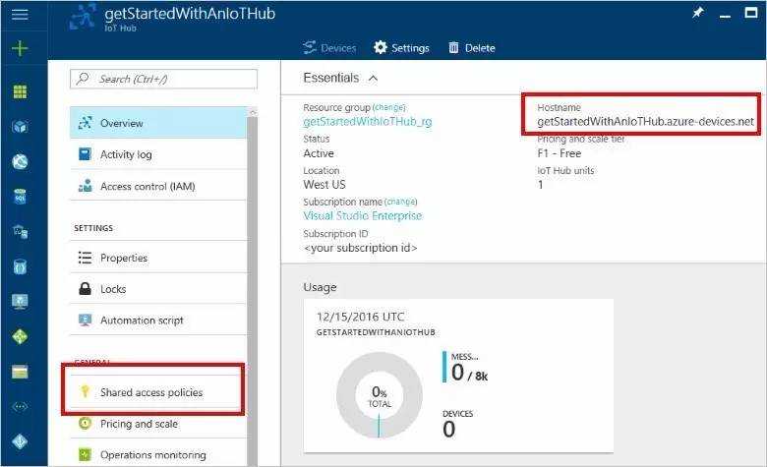This screenshot has height=467, width=767.
Task: Open the cube Resource groups sidebar icon
Action: [20, 127]
